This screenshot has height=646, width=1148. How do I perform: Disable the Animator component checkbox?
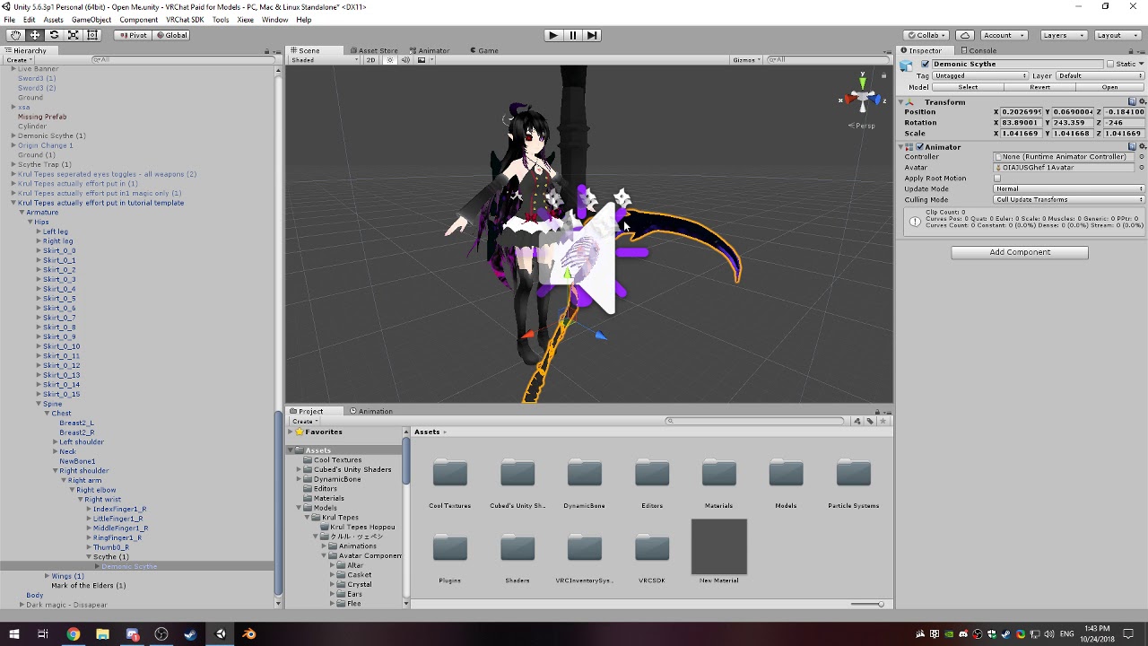918,147
